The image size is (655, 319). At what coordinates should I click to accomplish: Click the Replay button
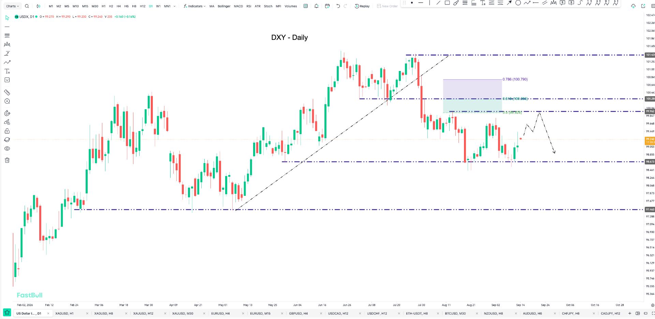362,6
